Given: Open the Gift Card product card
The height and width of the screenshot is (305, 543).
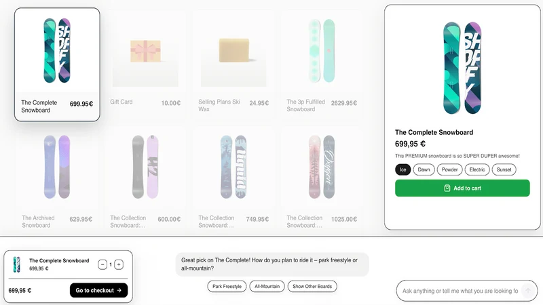Looking at the screenshot, I should pos(145,64).
